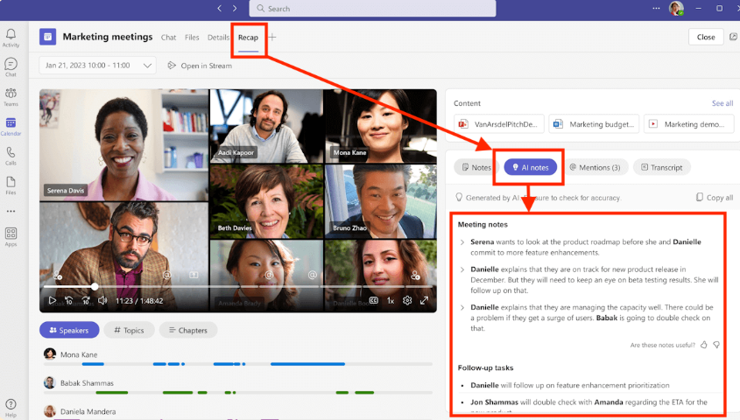740x420 pixels.
Task: Select the Topics filter pill
Action: click(x=129, y=330)
